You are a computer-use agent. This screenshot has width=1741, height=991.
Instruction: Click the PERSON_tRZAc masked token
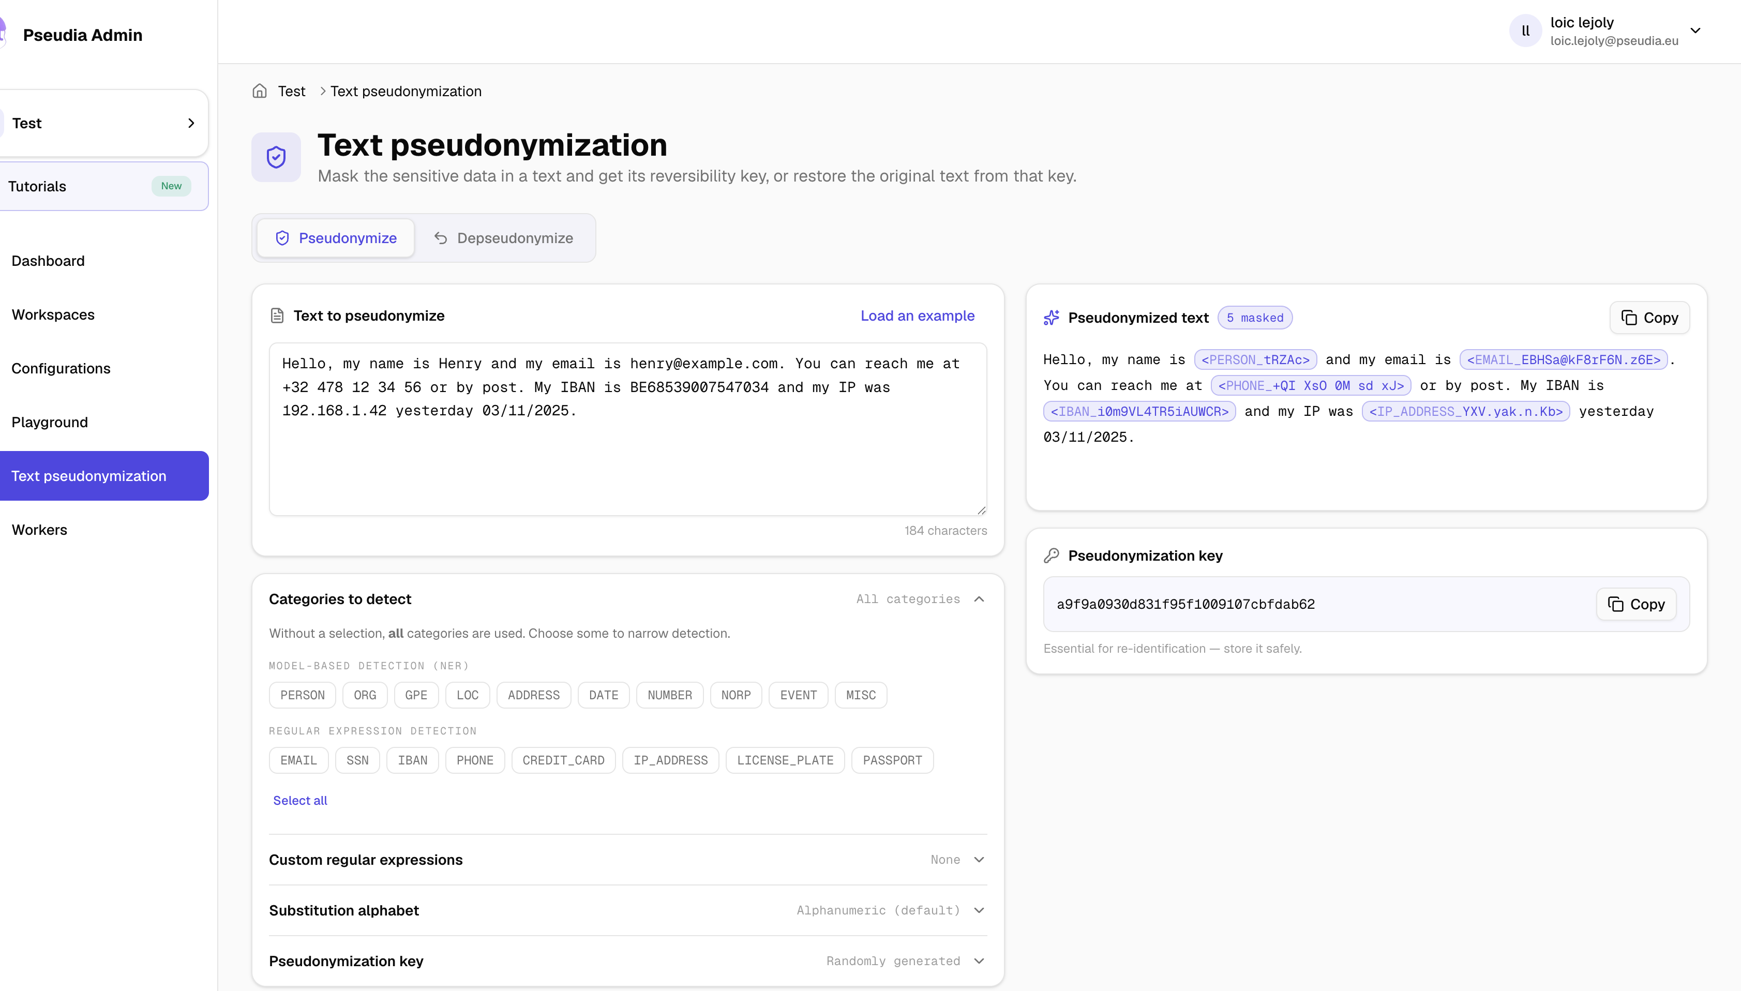[x=1255, y=359]
